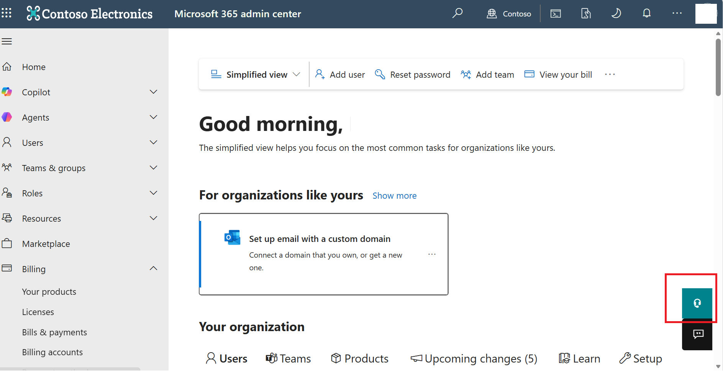Click the scrollbar down arrow
Viewport: 723px width, 374px height.
pyautogui.click(x=718, y=366)
